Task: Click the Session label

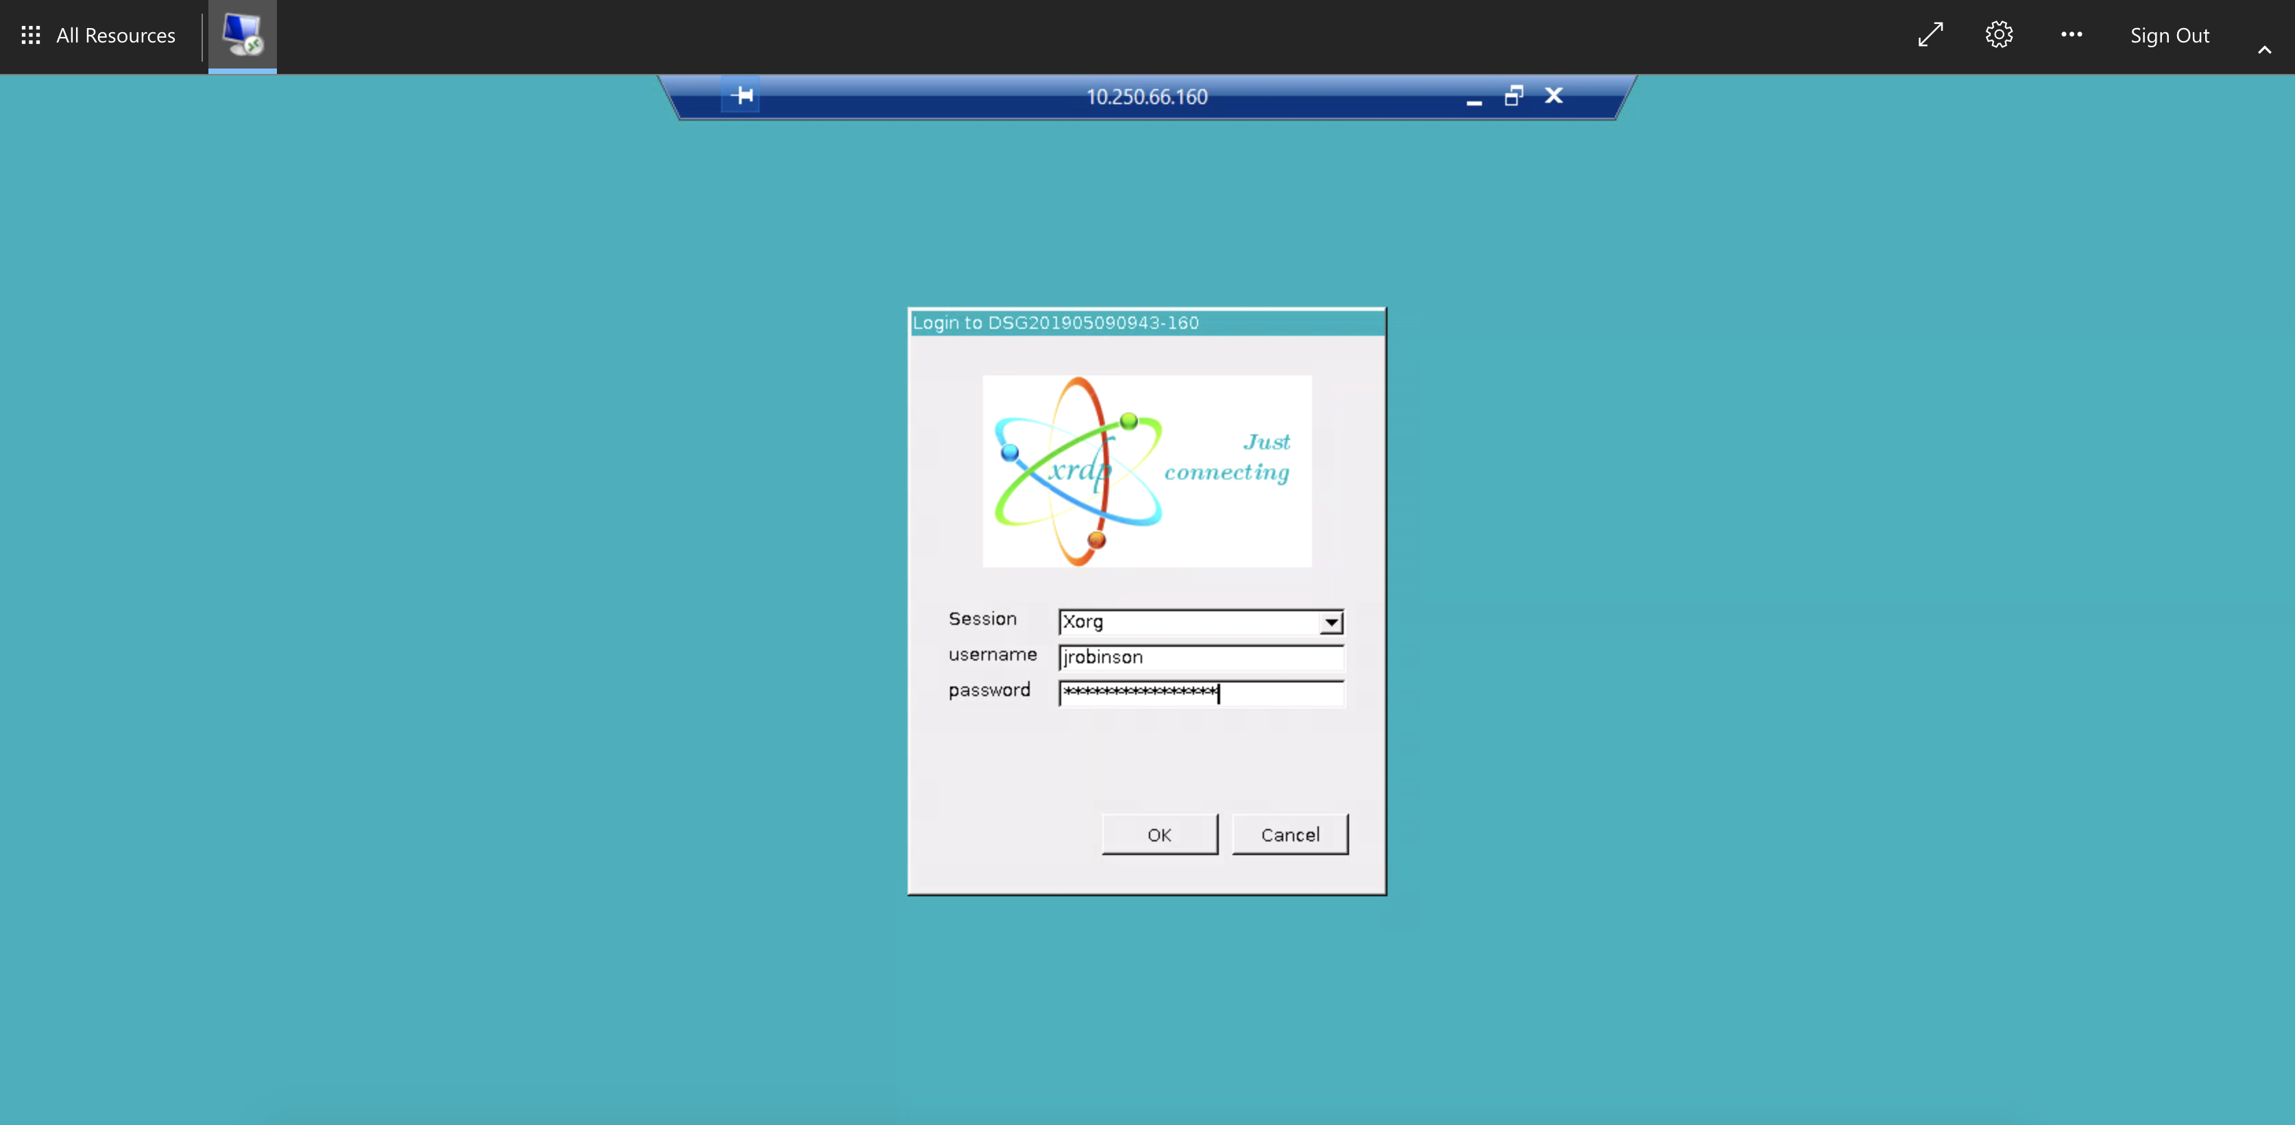Action: (x=982, y=618)
